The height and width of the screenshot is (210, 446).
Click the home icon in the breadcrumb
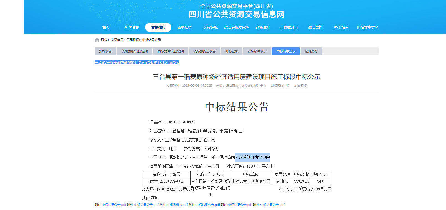[97, 40]
